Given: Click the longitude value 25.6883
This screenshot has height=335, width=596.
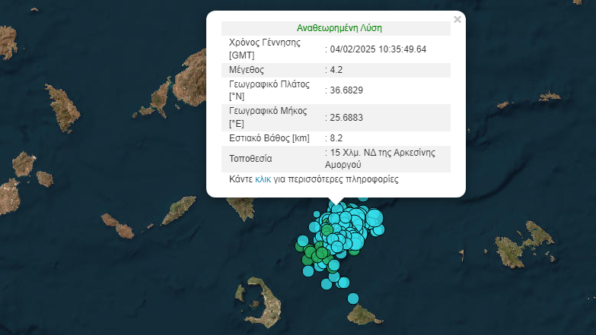Looking at the screenshot, I should coord(346,118).
